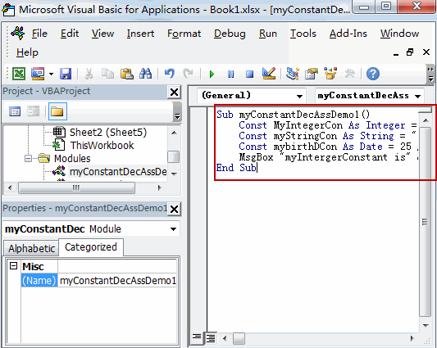The height and width of the screenshot is (348, 437).
Task: Click the Cut scissors icon
Action: tap(89, 74)
